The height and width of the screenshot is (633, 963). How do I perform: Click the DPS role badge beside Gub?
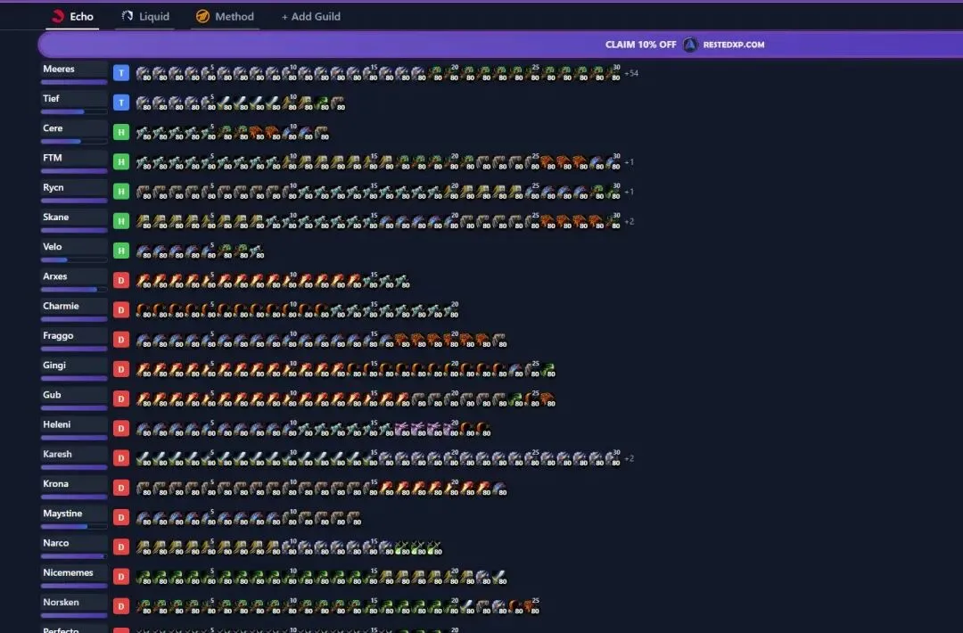pyautogui.click(x=121, y=399)
